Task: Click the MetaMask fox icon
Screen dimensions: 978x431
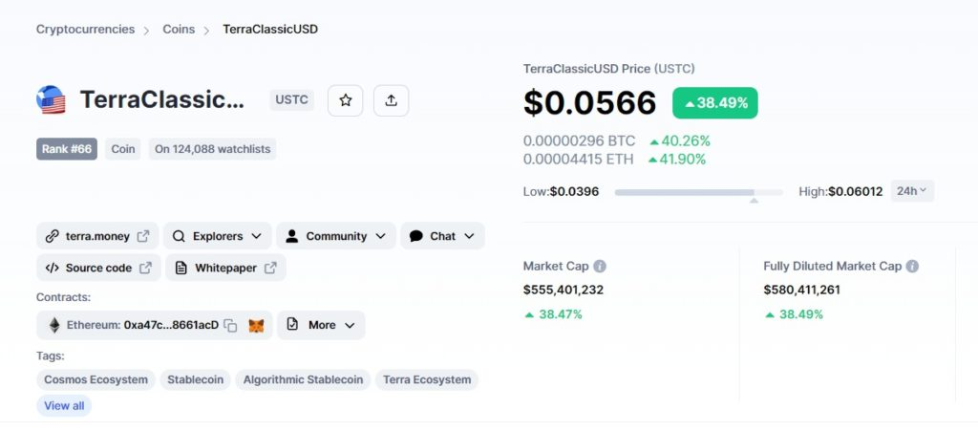Action: 256,326
